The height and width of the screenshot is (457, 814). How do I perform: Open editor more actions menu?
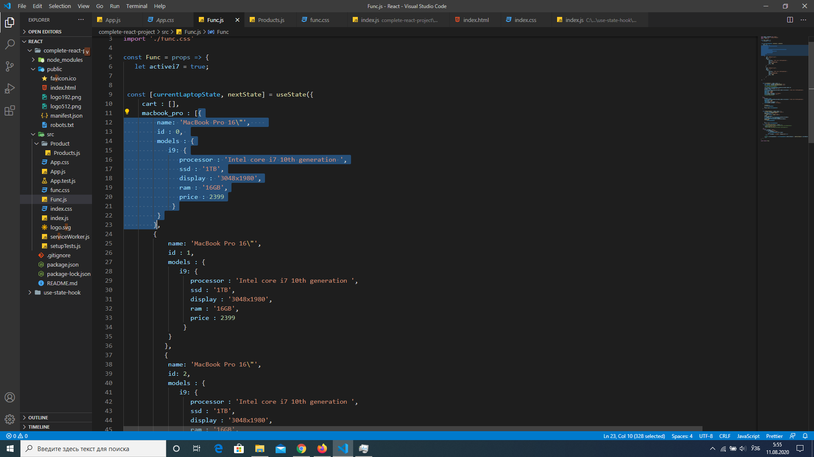(803, 20)
